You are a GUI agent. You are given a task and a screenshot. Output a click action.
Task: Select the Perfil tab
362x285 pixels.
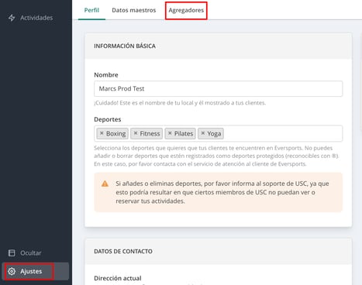(x=91, y=10)
